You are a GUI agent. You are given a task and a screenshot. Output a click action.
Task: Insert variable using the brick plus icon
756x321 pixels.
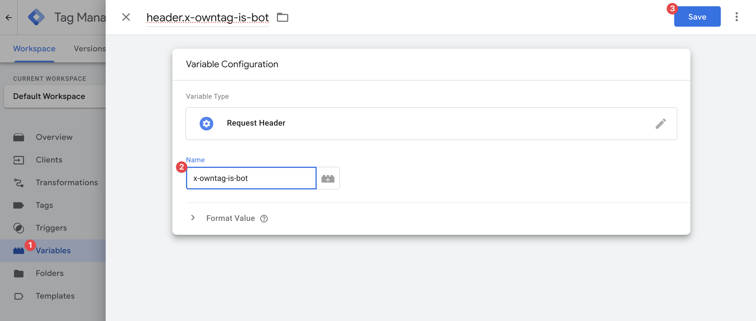(x=328, y=178)
